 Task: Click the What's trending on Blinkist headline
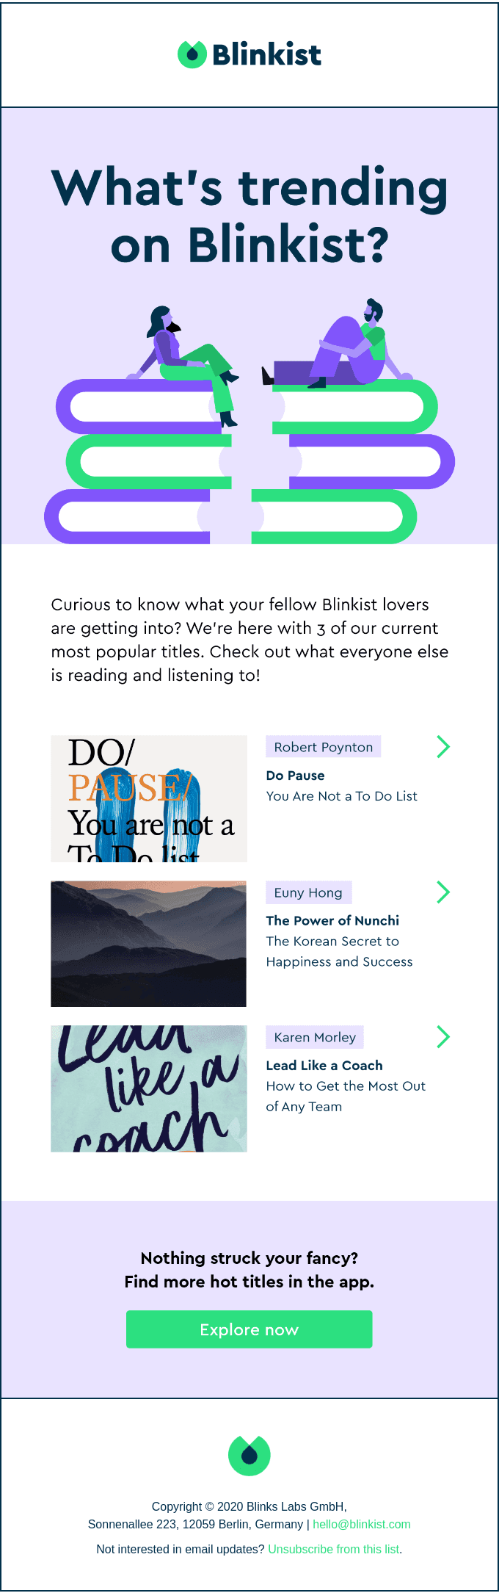[249, 215]
